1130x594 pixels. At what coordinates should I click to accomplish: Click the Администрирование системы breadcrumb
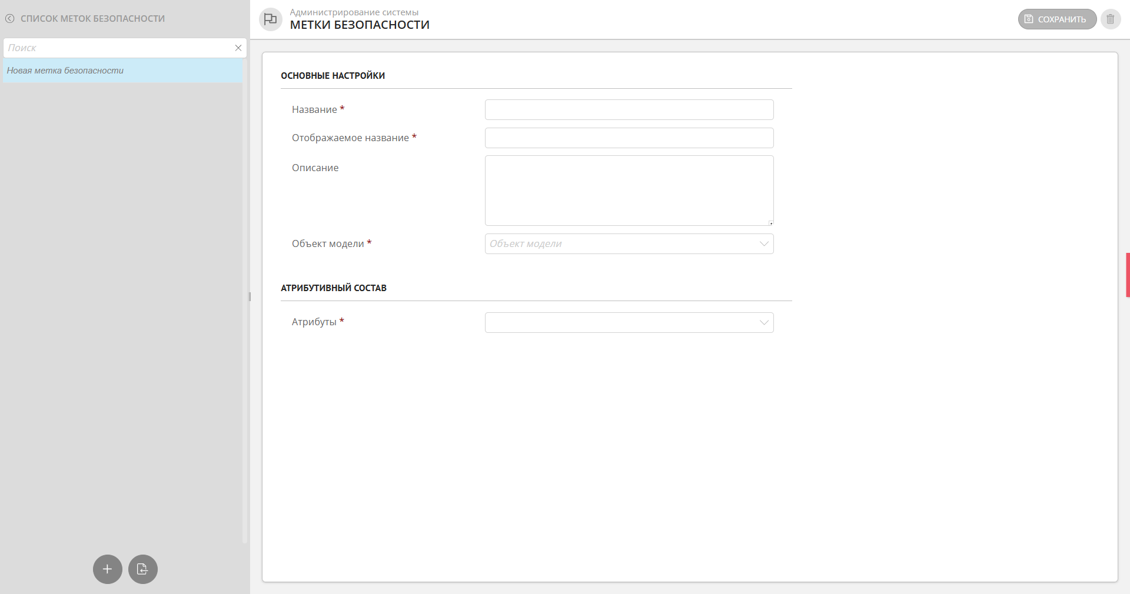(354, 12)
